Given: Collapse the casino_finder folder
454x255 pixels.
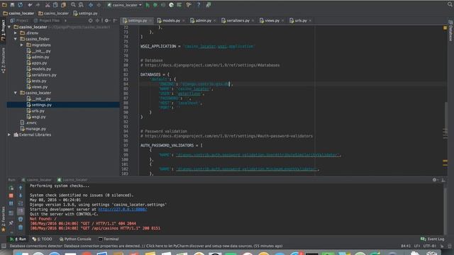Looking at the screenshot, I should click(16, 39).
